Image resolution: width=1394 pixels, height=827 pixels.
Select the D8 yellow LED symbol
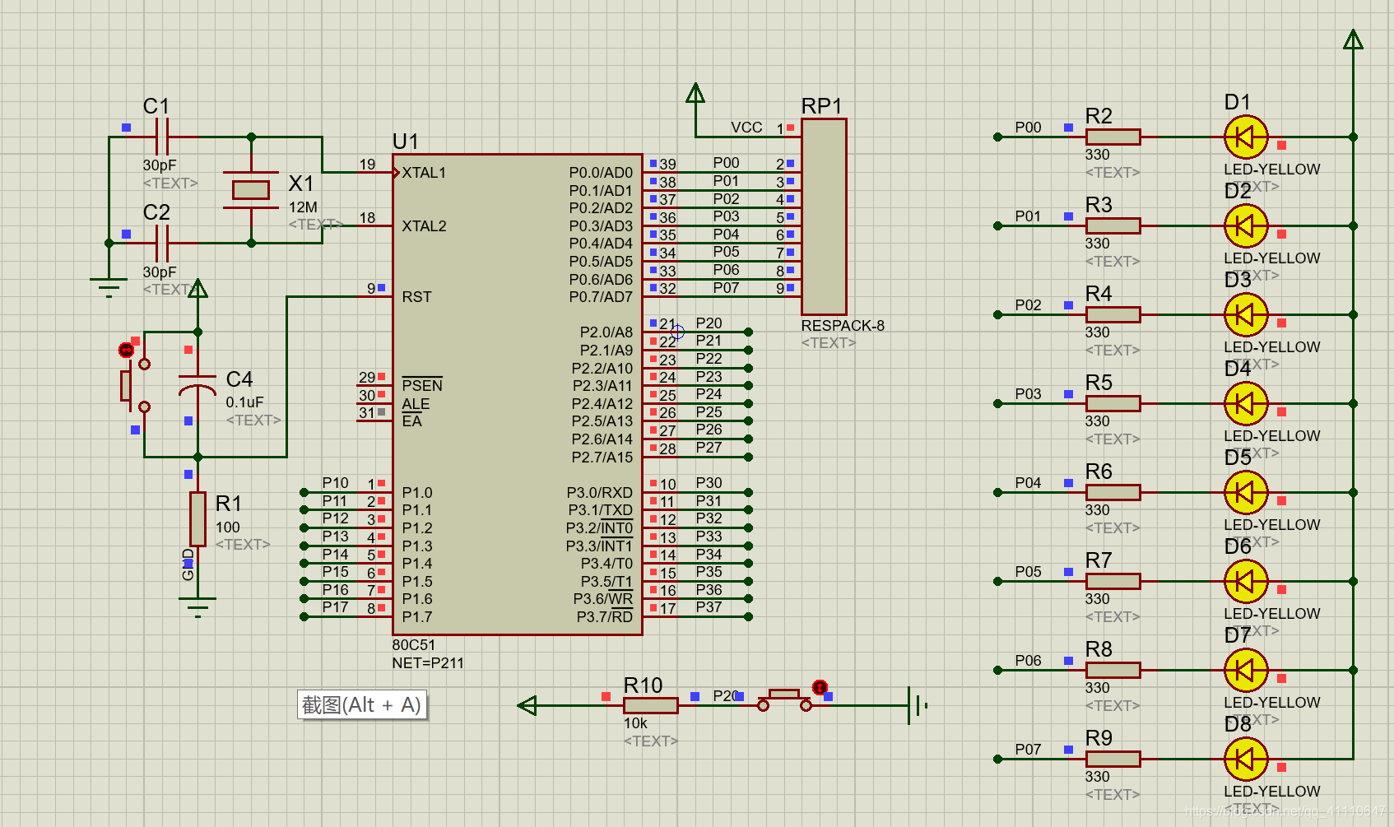point(1246,759)
